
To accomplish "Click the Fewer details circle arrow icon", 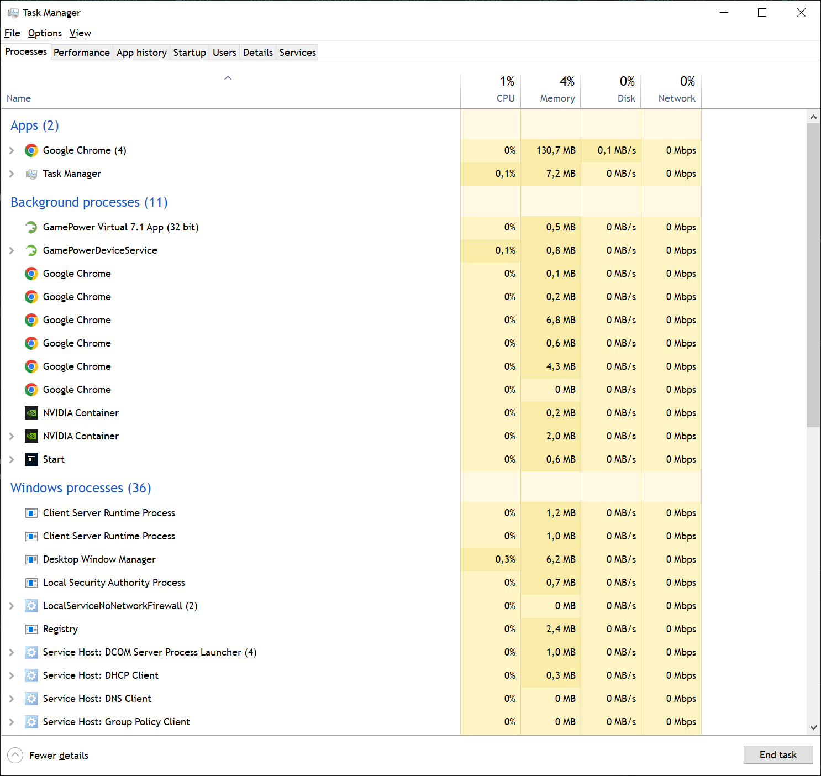I will 15,755.
